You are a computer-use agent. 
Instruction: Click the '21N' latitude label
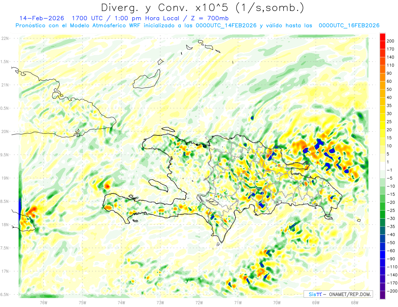[5, 85]
